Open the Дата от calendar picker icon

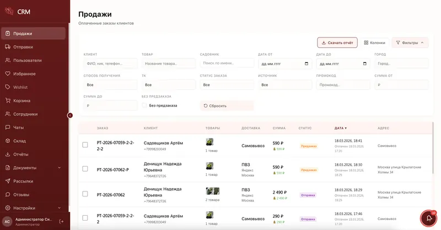(306, 63)
